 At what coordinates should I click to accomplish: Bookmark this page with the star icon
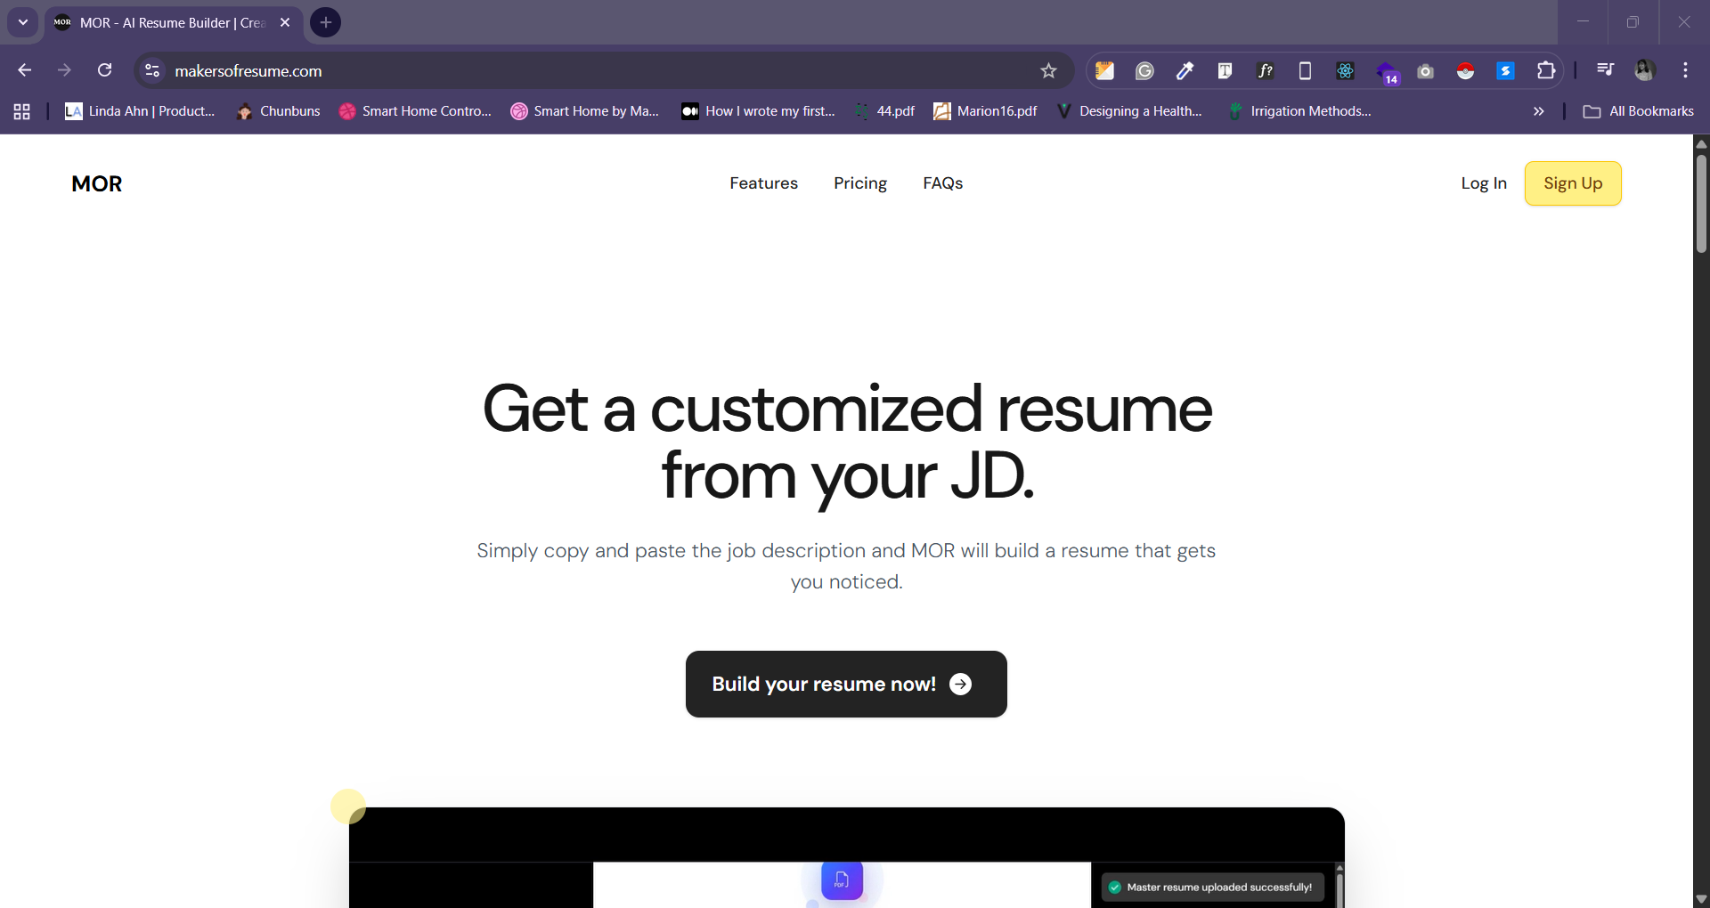click(x=1048, y=71)
